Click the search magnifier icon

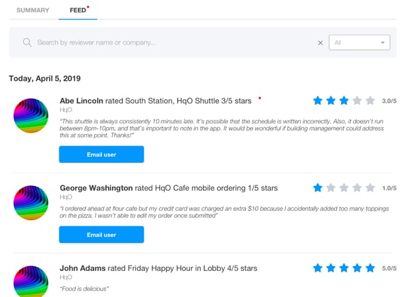coord(27,42)
